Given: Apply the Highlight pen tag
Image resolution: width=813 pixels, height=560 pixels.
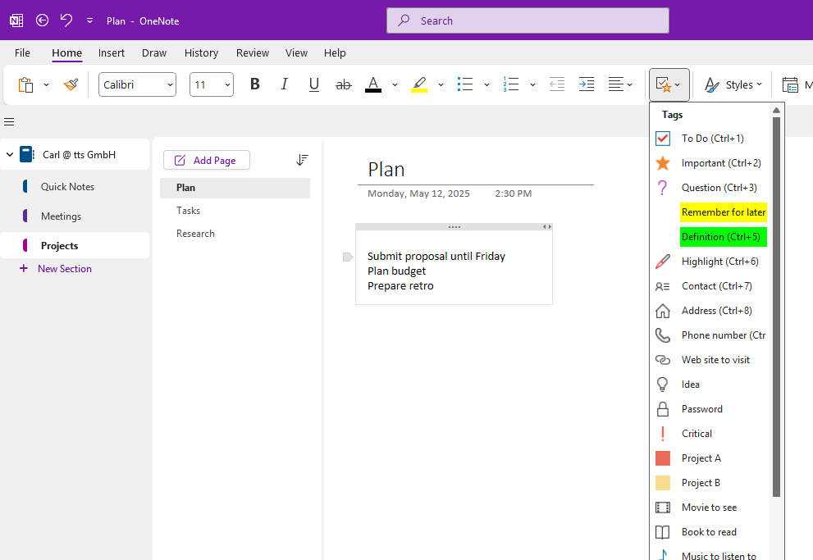Looking at the screenshot, I should click(710, 261).
